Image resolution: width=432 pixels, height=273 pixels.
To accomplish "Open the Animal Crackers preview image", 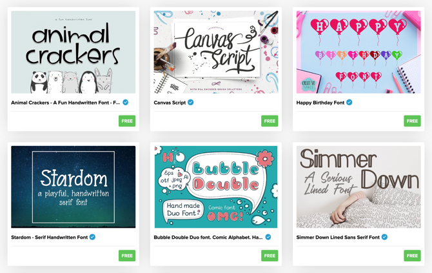I will pyautogui.click(x=74, y=52).
